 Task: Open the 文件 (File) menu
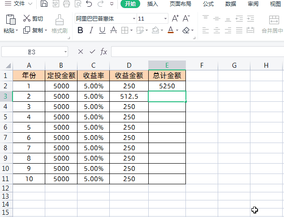(19, 4)
